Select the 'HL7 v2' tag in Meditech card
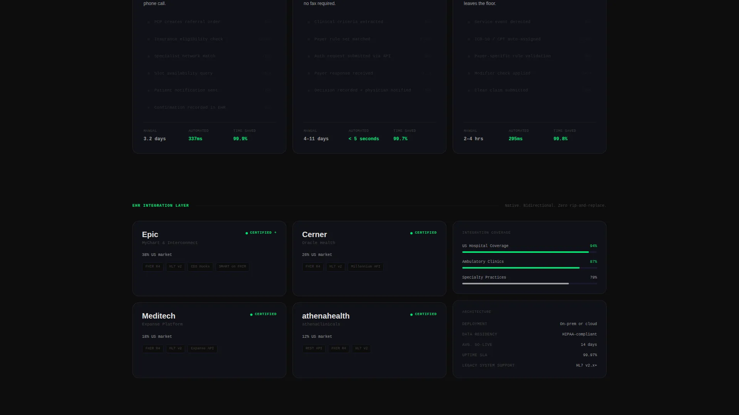Viewport: 739px width, 415px height. coord(176,349)
